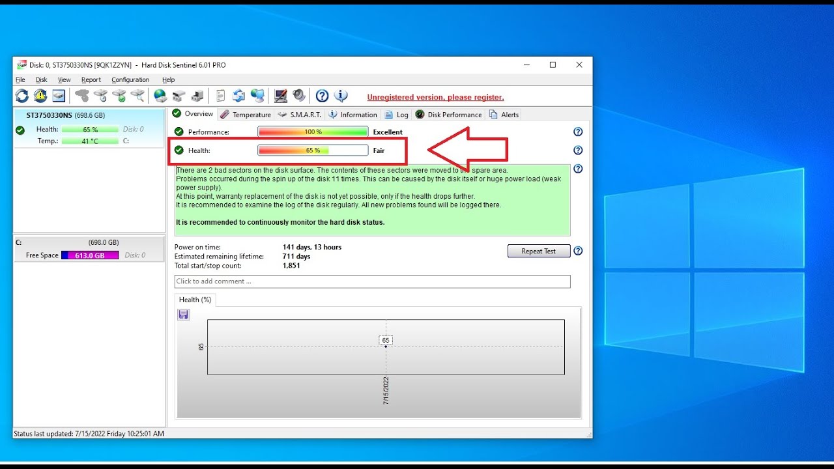Viewport: 834px width, 469px height.
Task: Save the health graph using floppy icon
Action: [184, 315]
